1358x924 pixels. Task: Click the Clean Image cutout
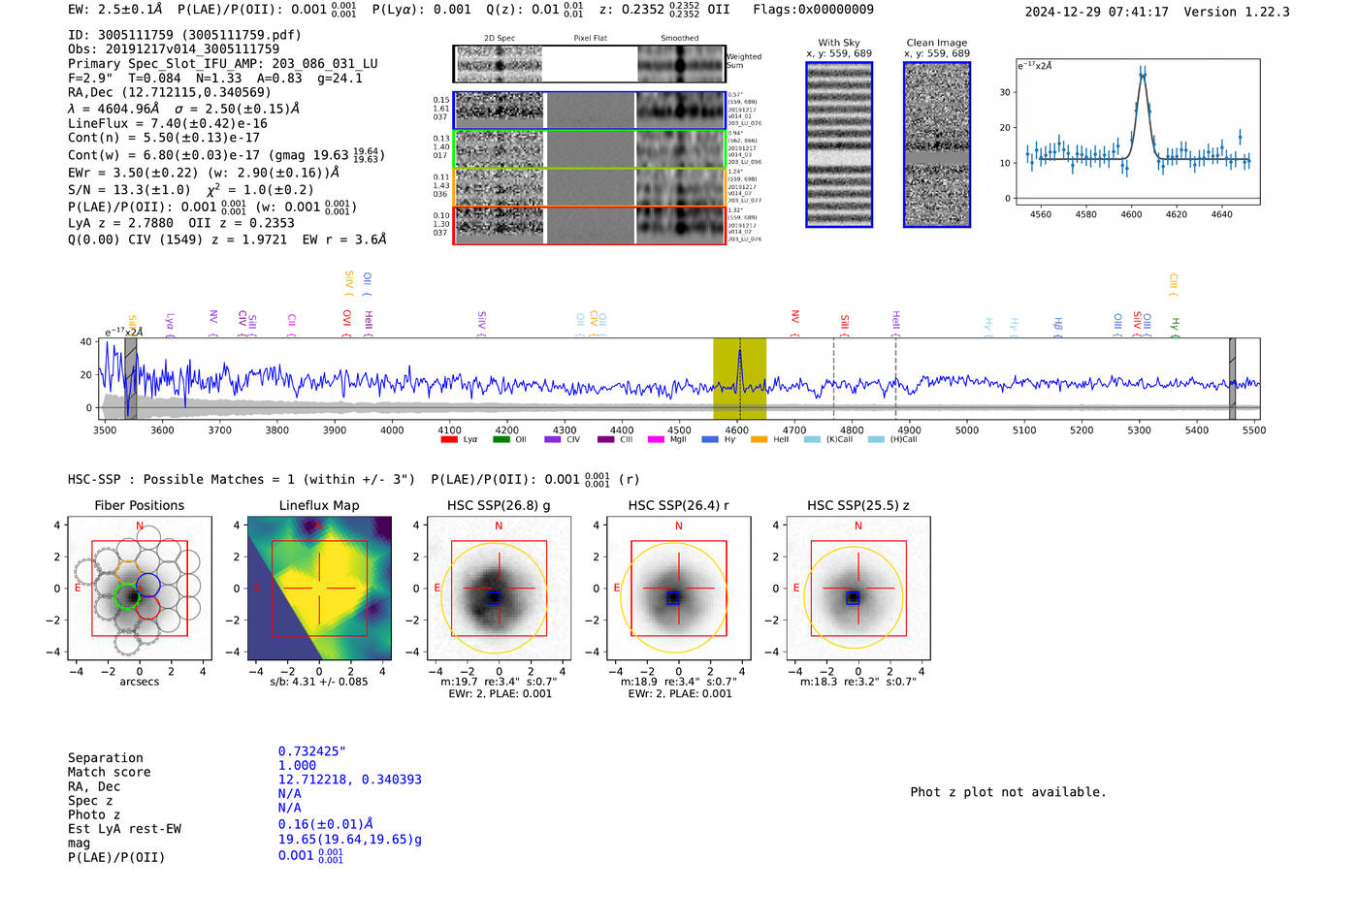pyautogui.click(x=937, y=144)
